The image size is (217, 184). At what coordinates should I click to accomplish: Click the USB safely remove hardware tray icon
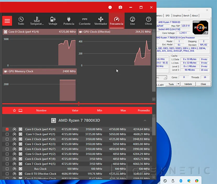click(x=173, y=181)
